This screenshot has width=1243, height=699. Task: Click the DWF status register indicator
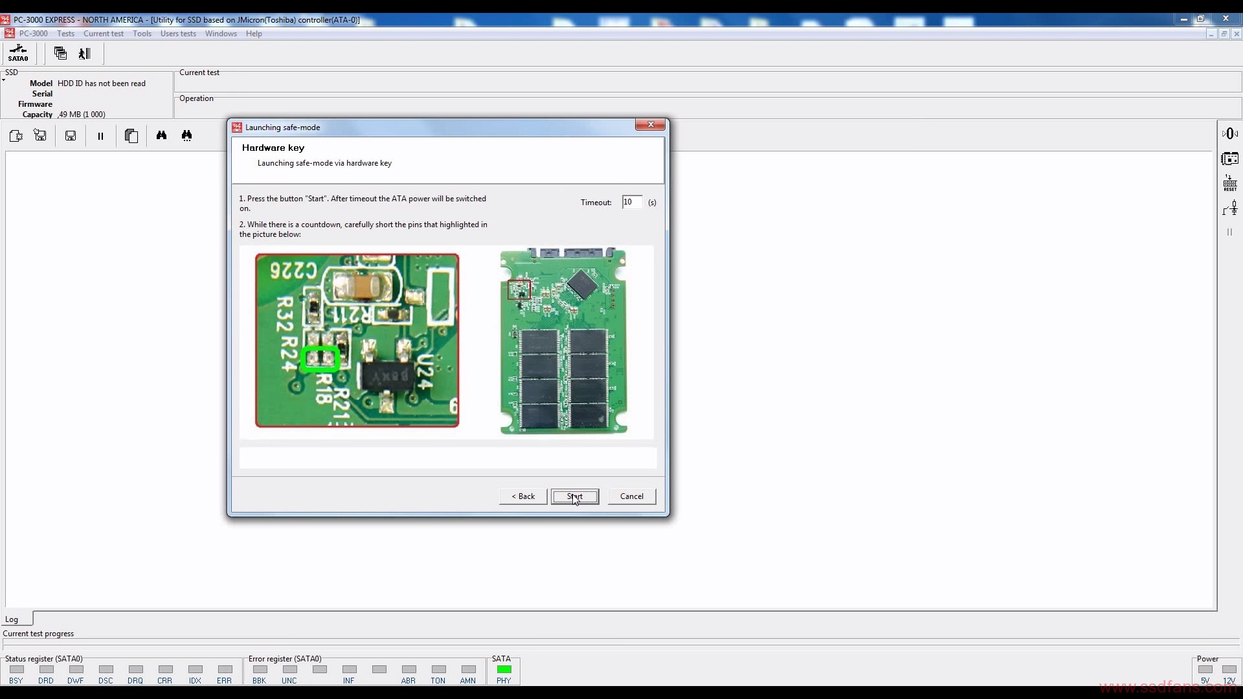pyautogui.click(x=76, y=669)
